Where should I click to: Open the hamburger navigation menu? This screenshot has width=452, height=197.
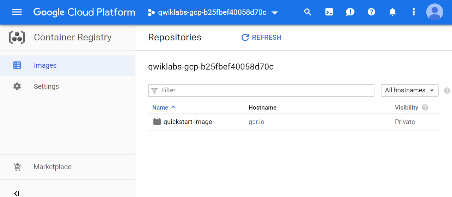(17, 12)
